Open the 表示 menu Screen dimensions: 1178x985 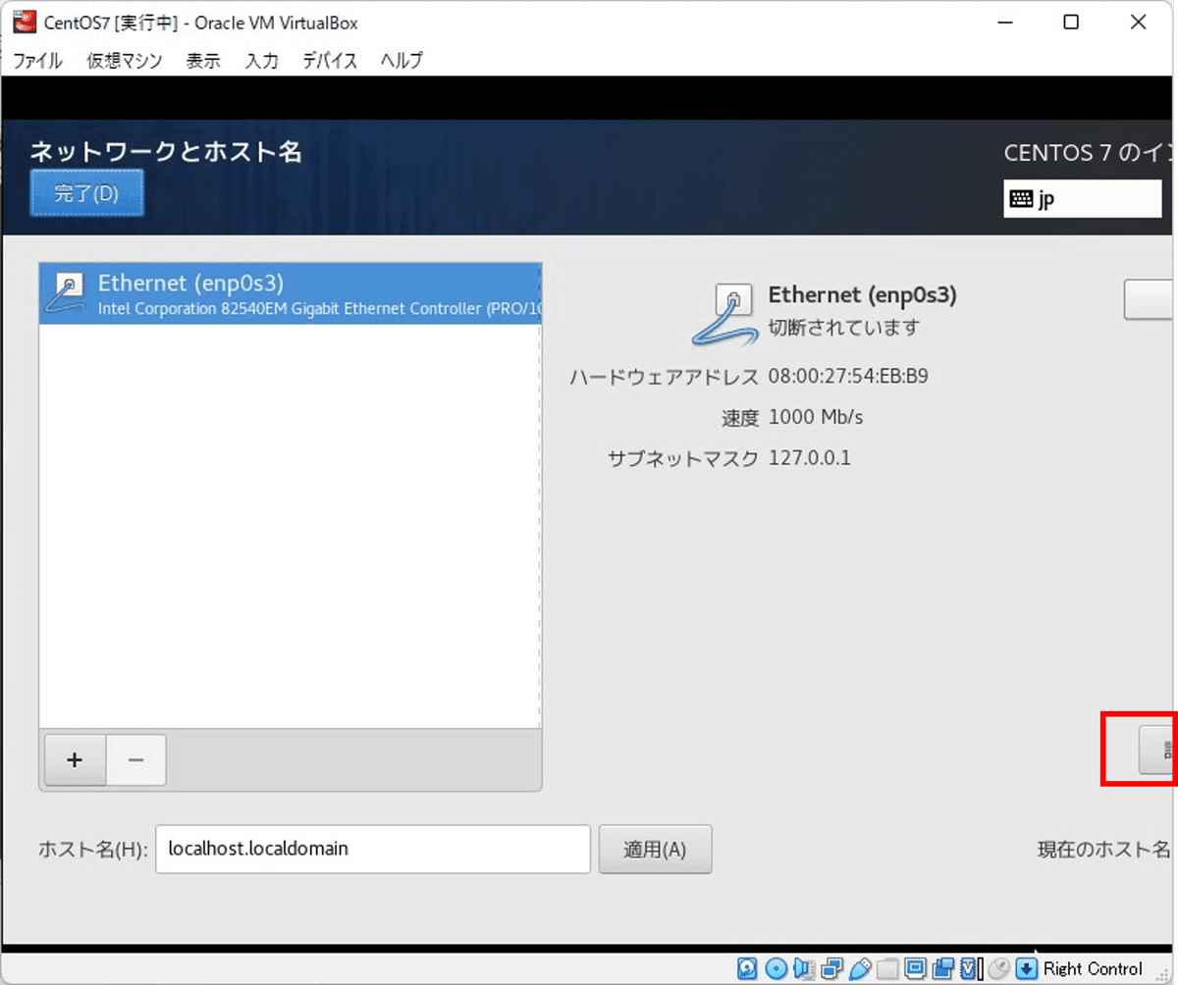[x=203, y=61]
